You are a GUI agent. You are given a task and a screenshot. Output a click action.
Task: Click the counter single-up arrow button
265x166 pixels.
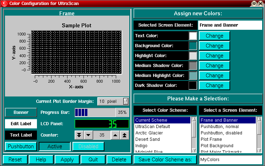[x=115, y=135]
